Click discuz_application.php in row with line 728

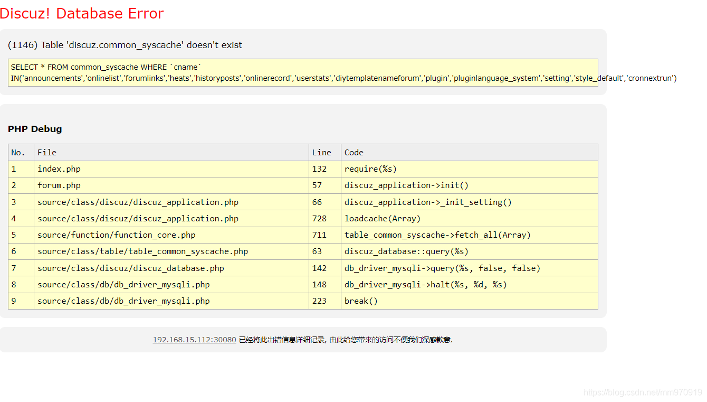pyautogui.click(x=171, y=218)
